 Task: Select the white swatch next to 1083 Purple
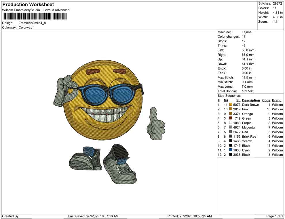click(231, 123)
